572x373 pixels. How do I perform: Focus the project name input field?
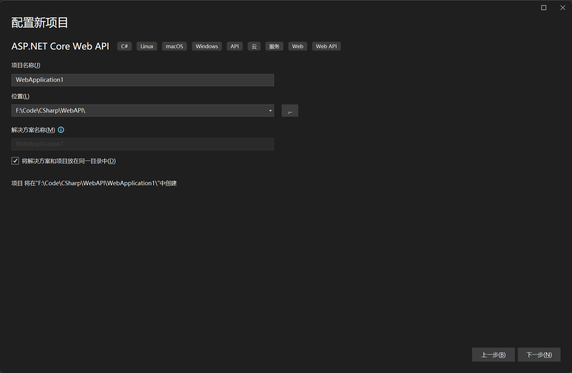[143, 80]
